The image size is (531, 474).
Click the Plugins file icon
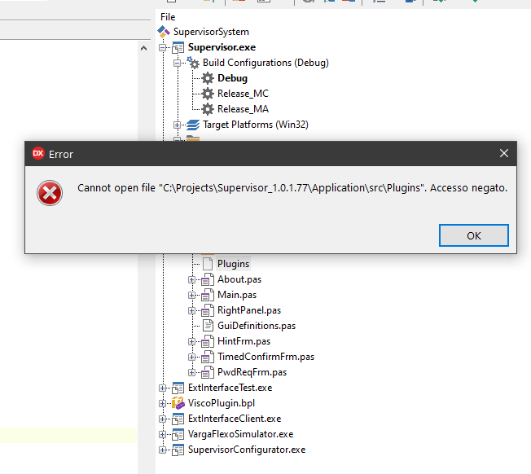click(x=208, y=264)
